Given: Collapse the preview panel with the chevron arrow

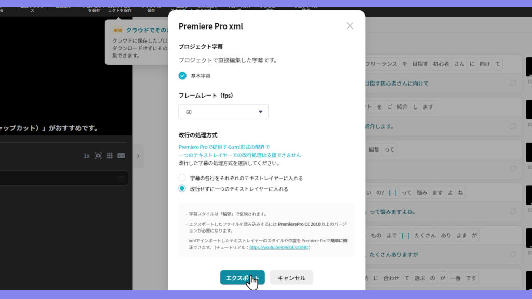Looking at the screenshot, I should pos(138,156).
